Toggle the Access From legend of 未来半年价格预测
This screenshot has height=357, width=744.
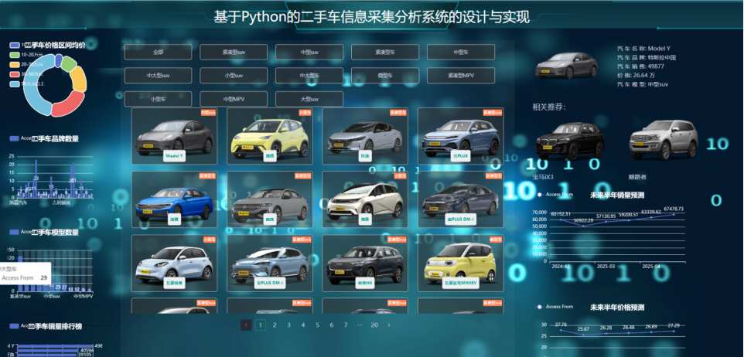click(555, 307)
